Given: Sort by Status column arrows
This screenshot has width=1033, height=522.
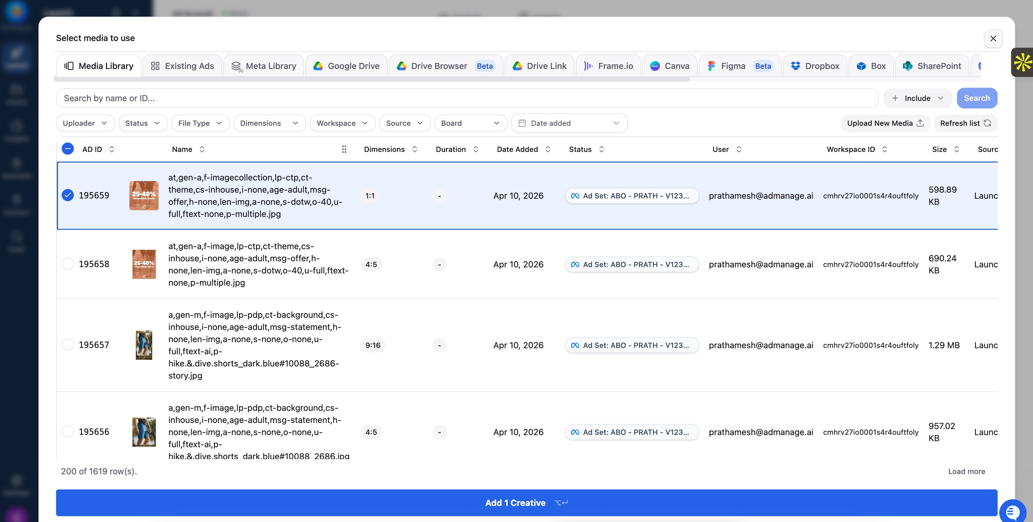Looking at the screenshot, I should coord(602,149).
